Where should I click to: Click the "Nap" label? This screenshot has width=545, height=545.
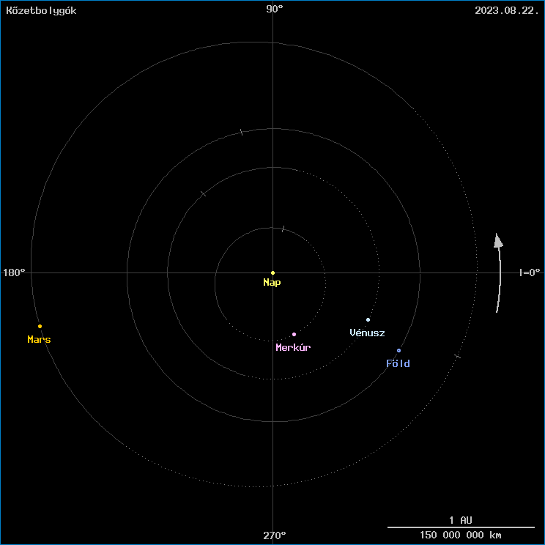click(272, 283)
